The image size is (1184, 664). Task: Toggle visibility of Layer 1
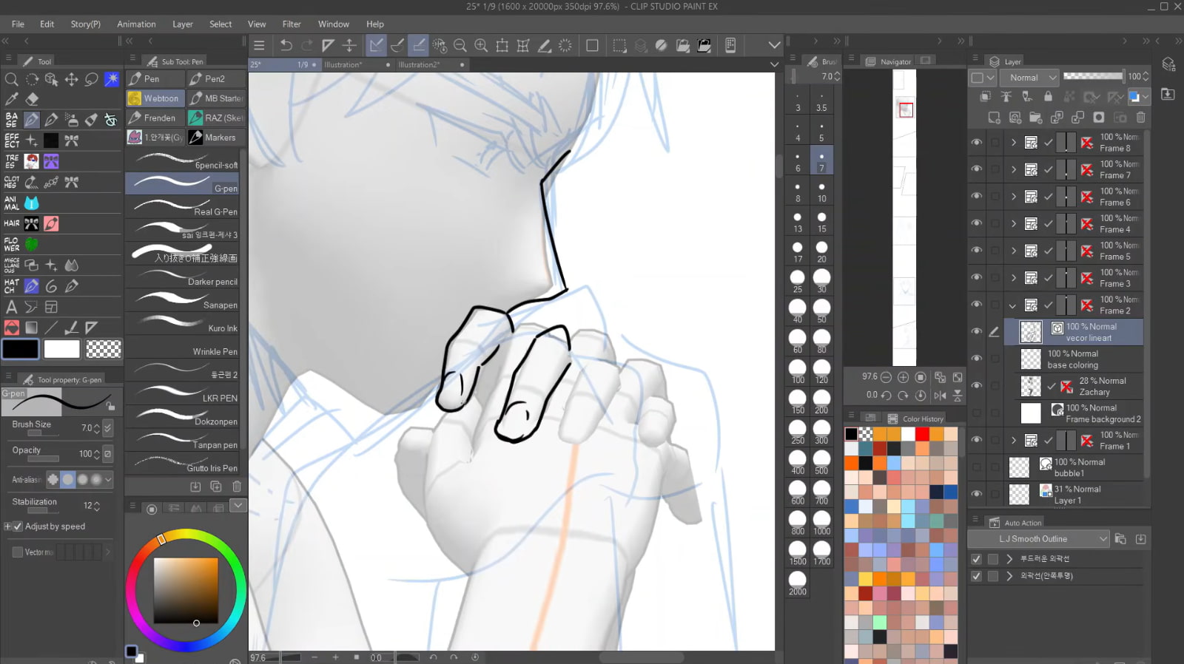tap(977, 494)
